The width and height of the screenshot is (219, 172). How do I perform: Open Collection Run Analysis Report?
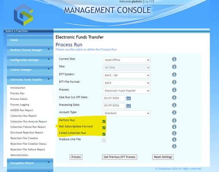29,122
